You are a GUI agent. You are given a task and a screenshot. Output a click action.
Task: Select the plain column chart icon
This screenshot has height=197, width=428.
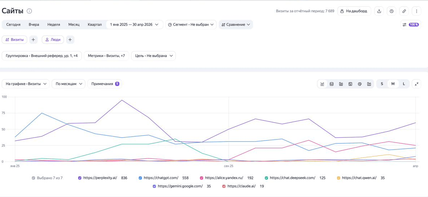pos(369,84)
